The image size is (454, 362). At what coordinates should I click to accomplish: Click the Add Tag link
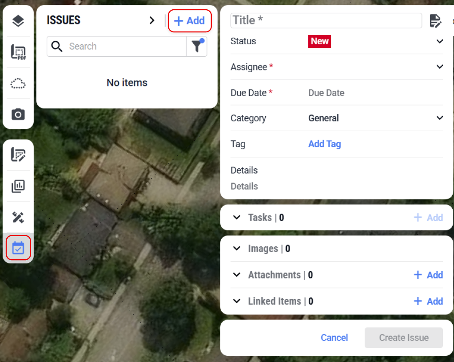[x=324, y=144]
